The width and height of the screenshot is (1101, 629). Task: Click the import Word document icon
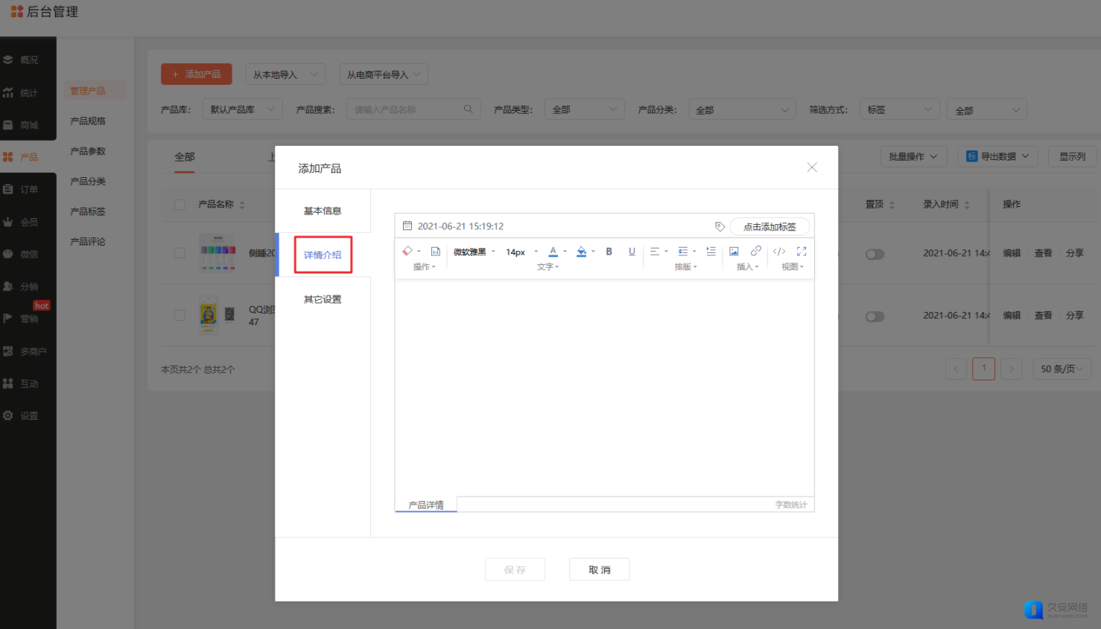436,252
